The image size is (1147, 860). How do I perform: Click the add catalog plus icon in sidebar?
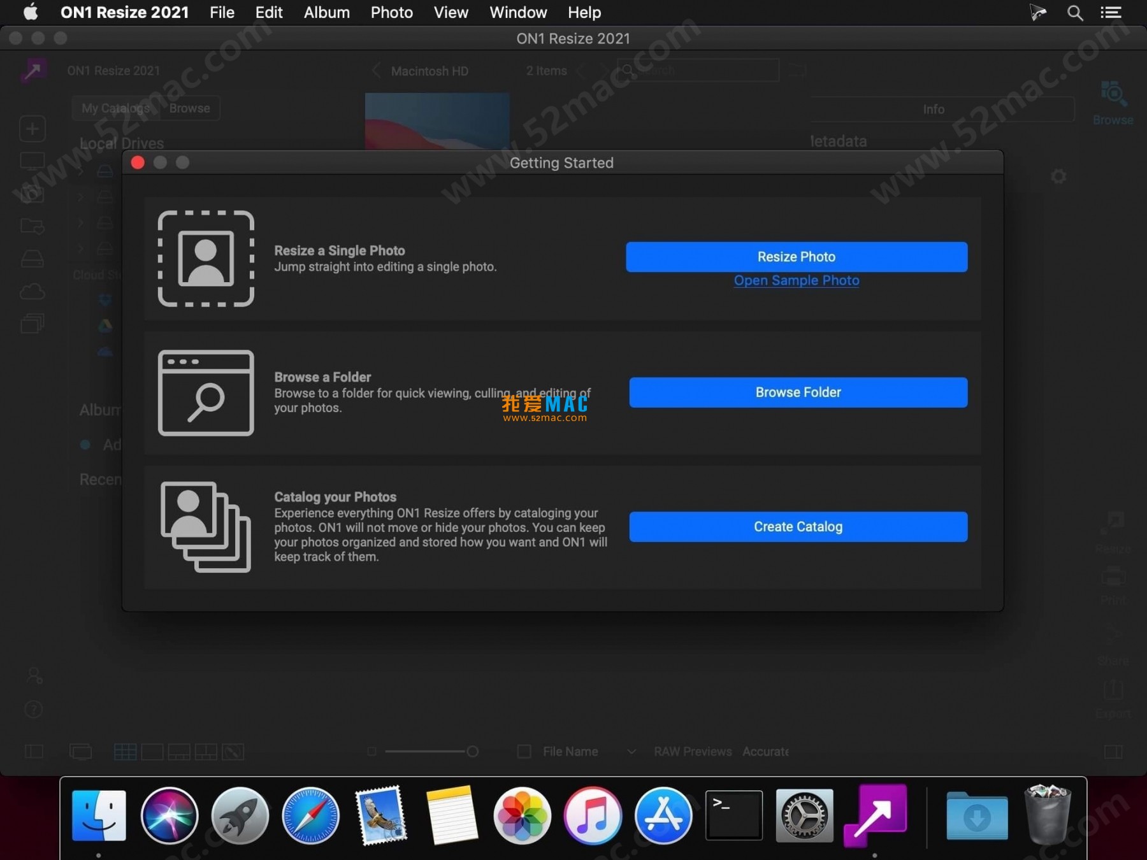point(32,129)
